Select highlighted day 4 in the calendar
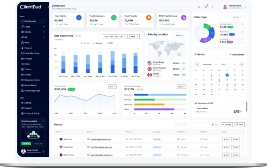Viewport: 267px width, 168px height. [227, 75]
